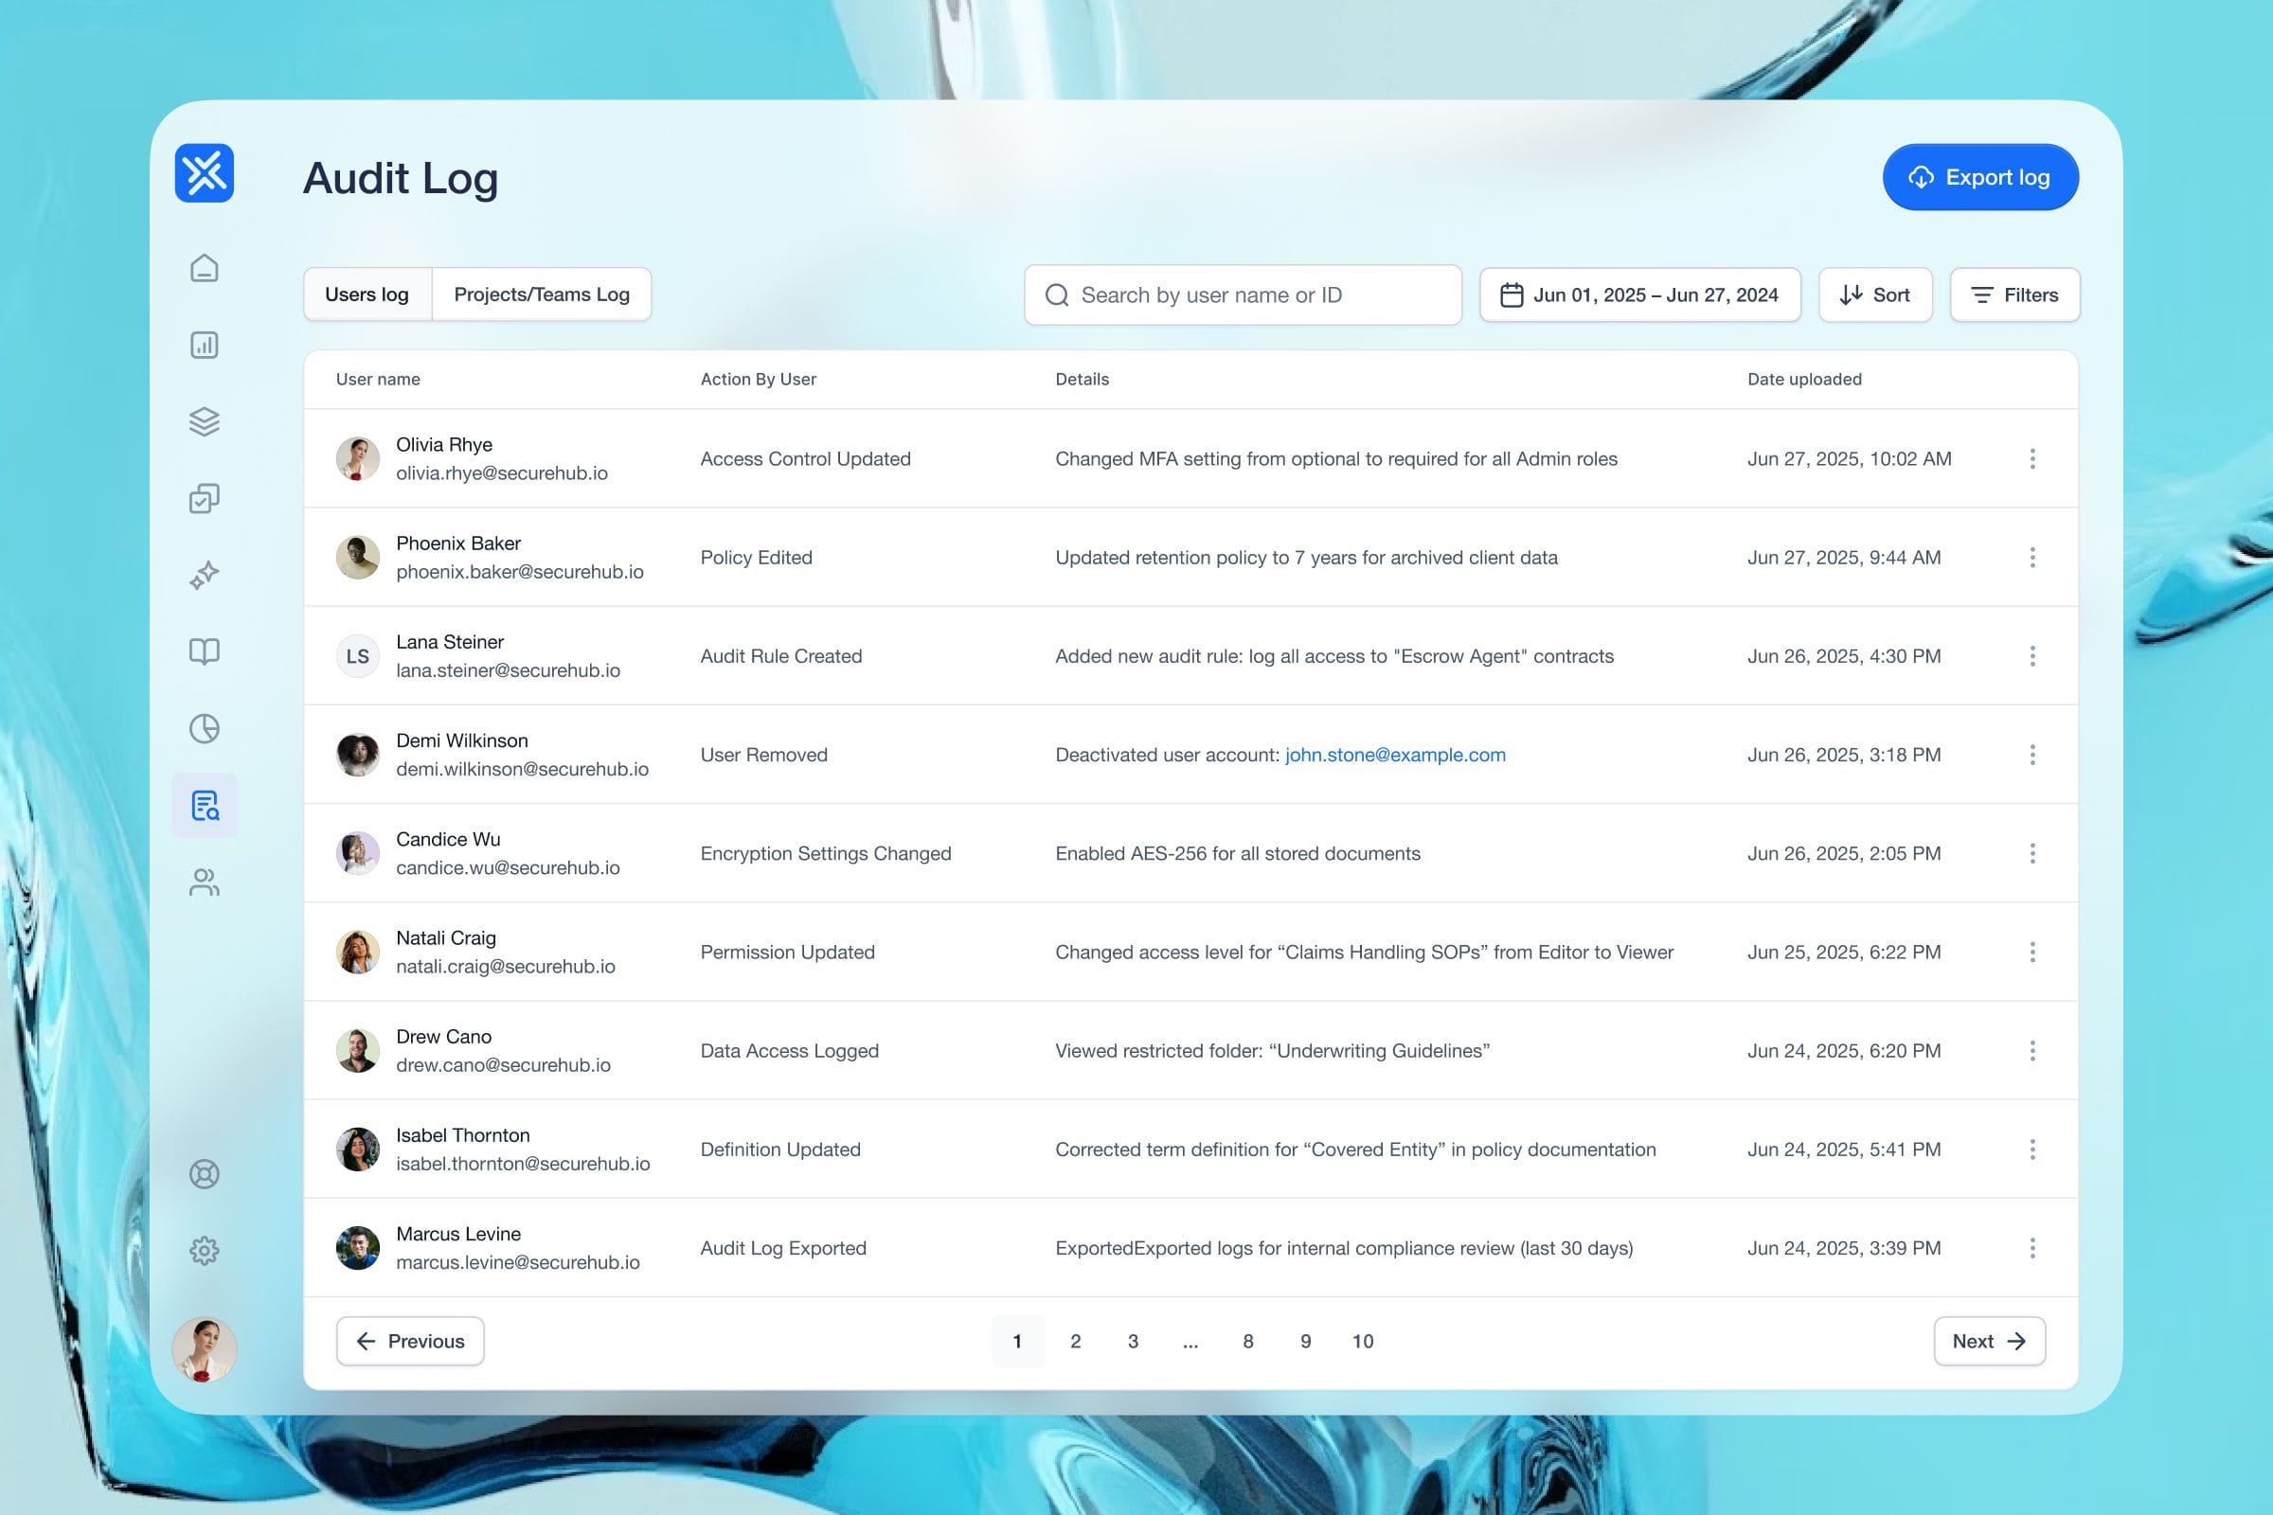The width and height of the screenshot is (2273, 1515).
Task: Click the users group sidebar icon
Action: point(204,882)
